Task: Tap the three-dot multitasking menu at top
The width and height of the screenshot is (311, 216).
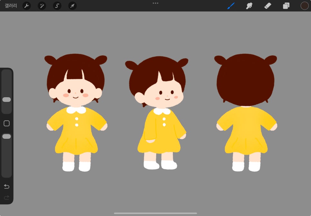Action: tap(155, 3)
